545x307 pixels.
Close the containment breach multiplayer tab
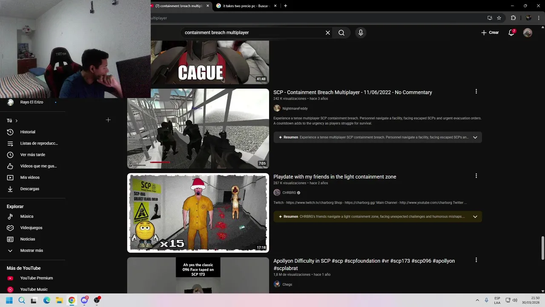click(208, 6)
